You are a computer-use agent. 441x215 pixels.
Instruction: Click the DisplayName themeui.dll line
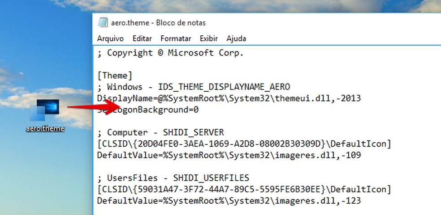click(229, 98)
